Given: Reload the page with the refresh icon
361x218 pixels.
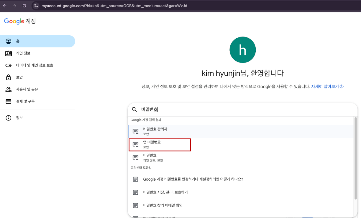Looking at the screenshot, I should [24, 6].
